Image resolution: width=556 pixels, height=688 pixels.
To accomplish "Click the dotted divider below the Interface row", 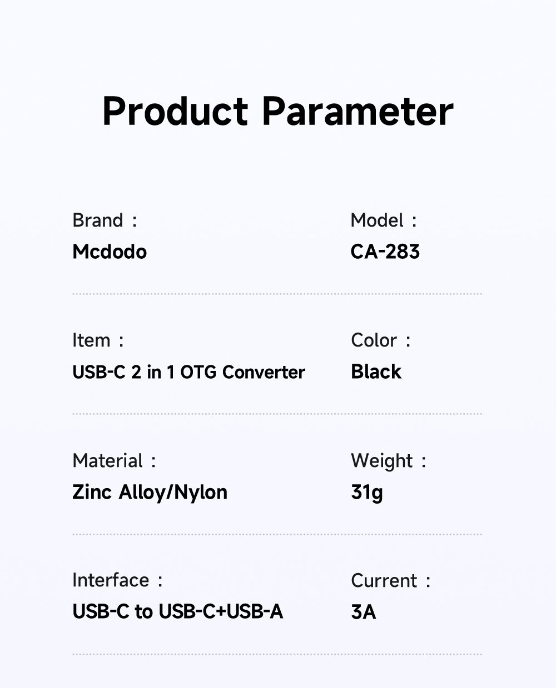I will 277,654.
